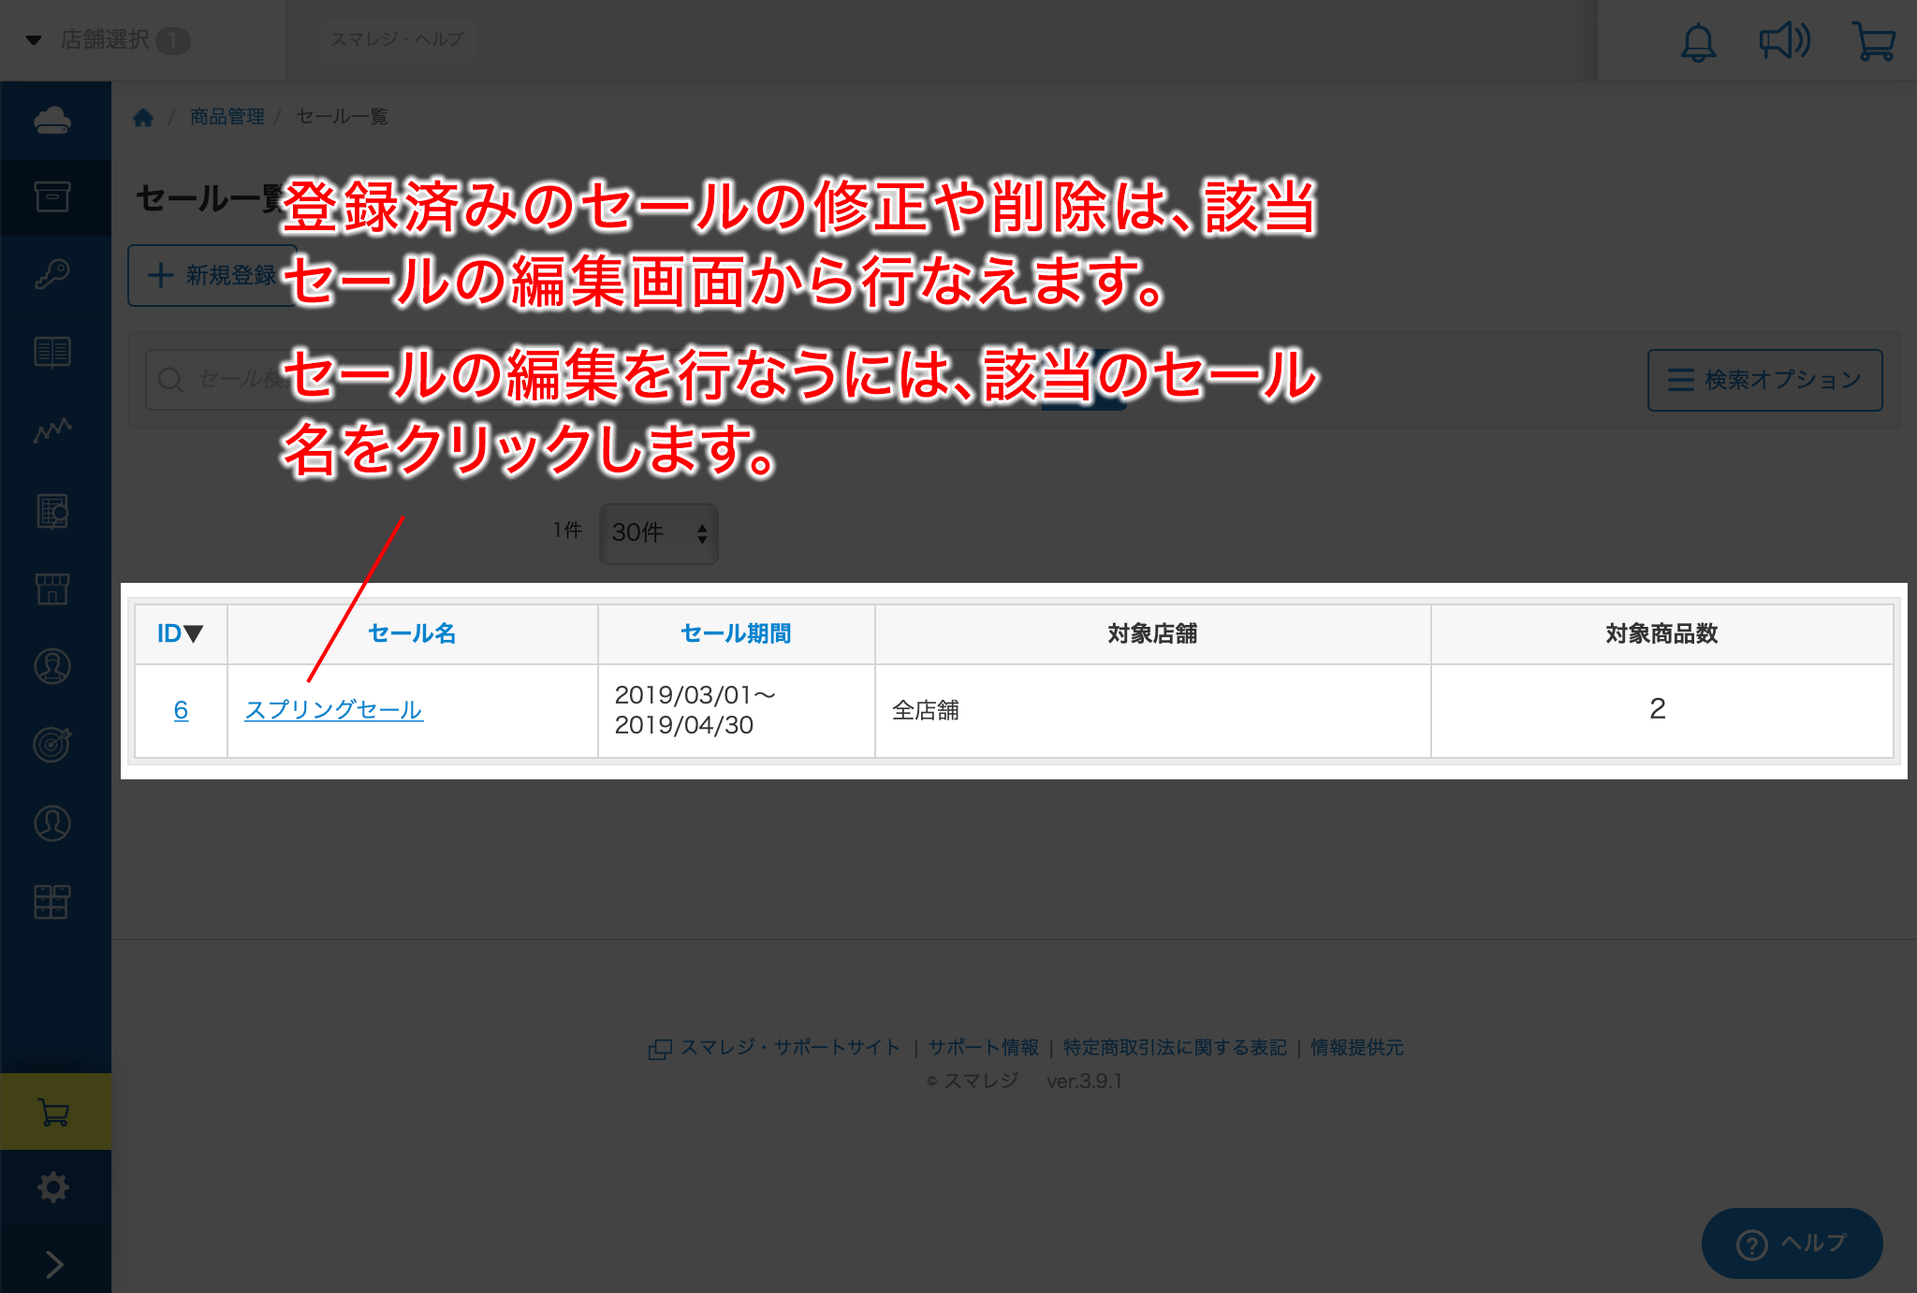
Task: Open the open-book icon in sidebar
Action: (52, 352)
